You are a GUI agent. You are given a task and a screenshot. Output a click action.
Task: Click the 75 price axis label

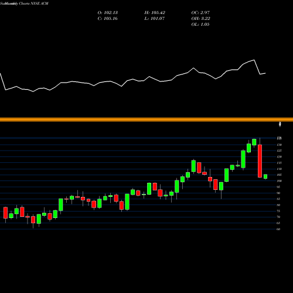[278, 211]
